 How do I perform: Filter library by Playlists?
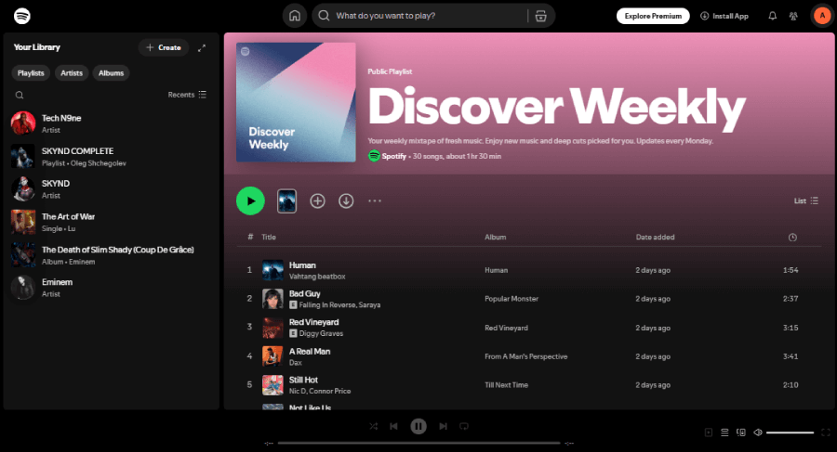coord(31,73)
